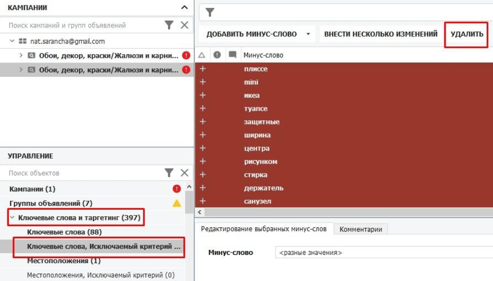The width and height of the screenshot is (493, 281).
Task: Click the Минус-слово edit field
Action: (384, 253)
